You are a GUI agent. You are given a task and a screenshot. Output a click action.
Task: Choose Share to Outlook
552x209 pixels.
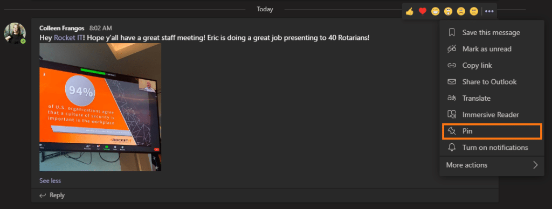click(492, 82)
